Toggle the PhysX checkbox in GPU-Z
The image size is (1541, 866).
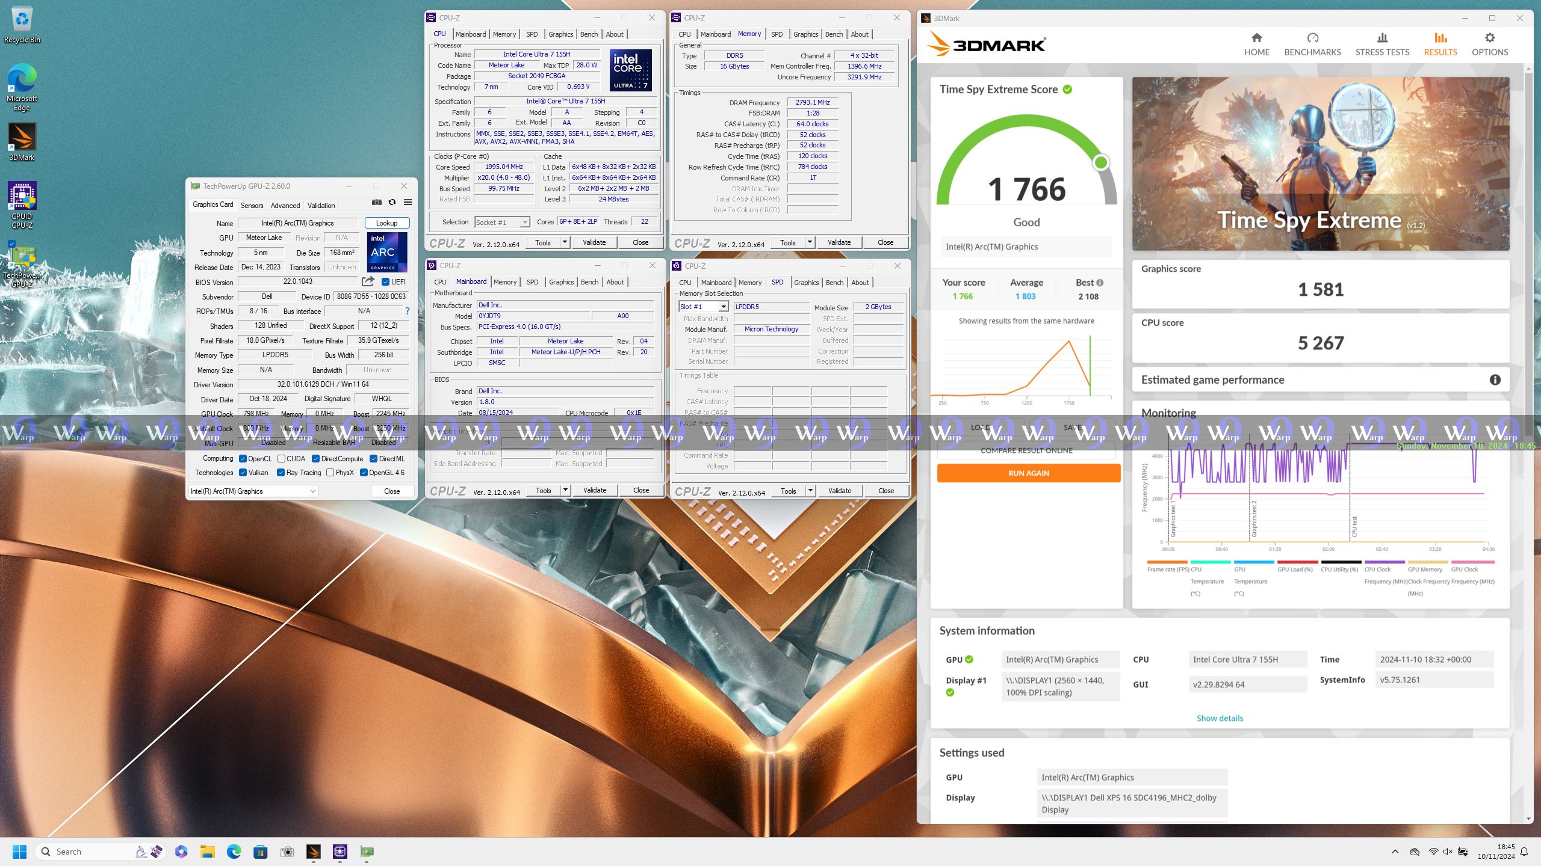pos(330,473)
